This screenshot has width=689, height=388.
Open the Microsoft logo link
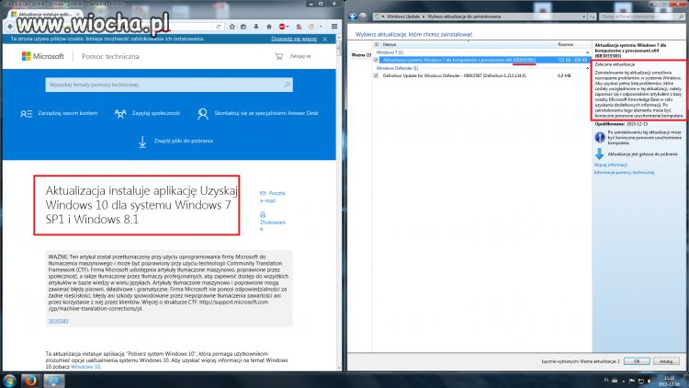[42, 56]
